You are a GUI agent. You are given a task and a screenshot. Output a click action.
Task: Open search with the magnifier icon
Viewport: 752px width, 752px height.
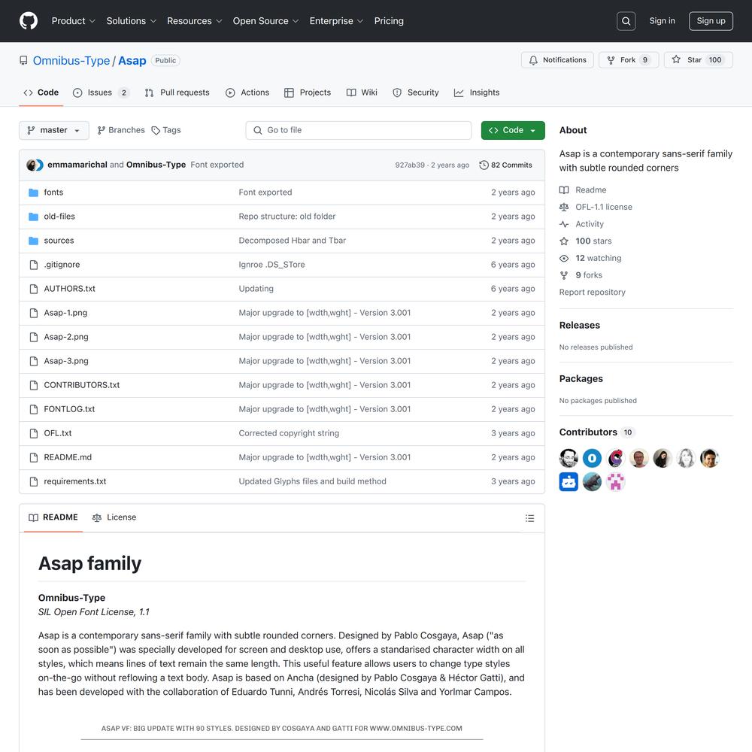tap(626, 21)
